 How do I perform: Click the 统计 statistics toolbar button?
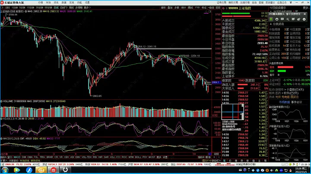click(184, 7)
